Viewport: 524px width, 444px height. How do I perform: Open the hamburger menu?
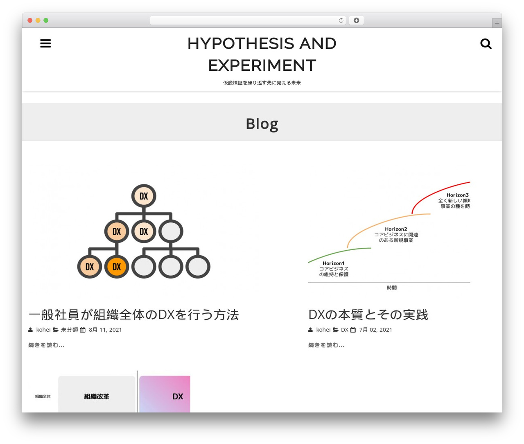pos(45,43)
